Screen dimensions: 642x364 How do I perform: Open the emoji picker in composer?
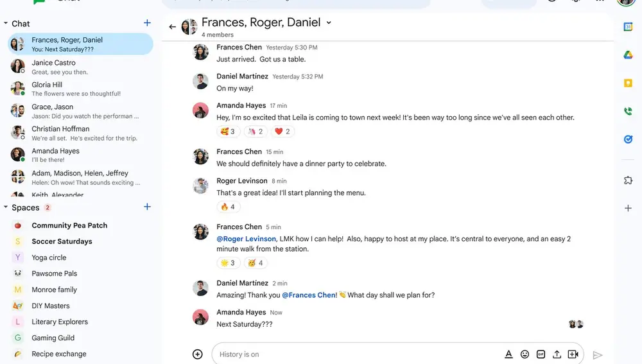[x=525, y=354]
